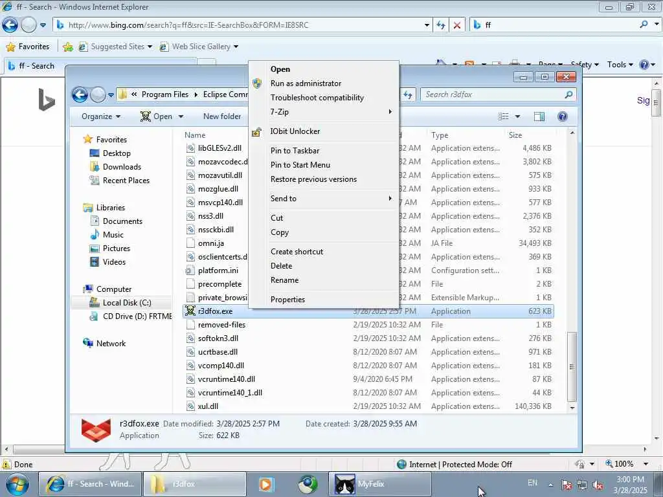Select Desktop in the Favorites pane
Image resolution: width=663 pixels, height=497 pixels.
point(117,153)
